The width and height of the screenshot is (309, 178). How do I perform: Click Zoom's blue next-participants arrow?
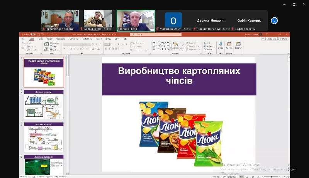point(274,21)
